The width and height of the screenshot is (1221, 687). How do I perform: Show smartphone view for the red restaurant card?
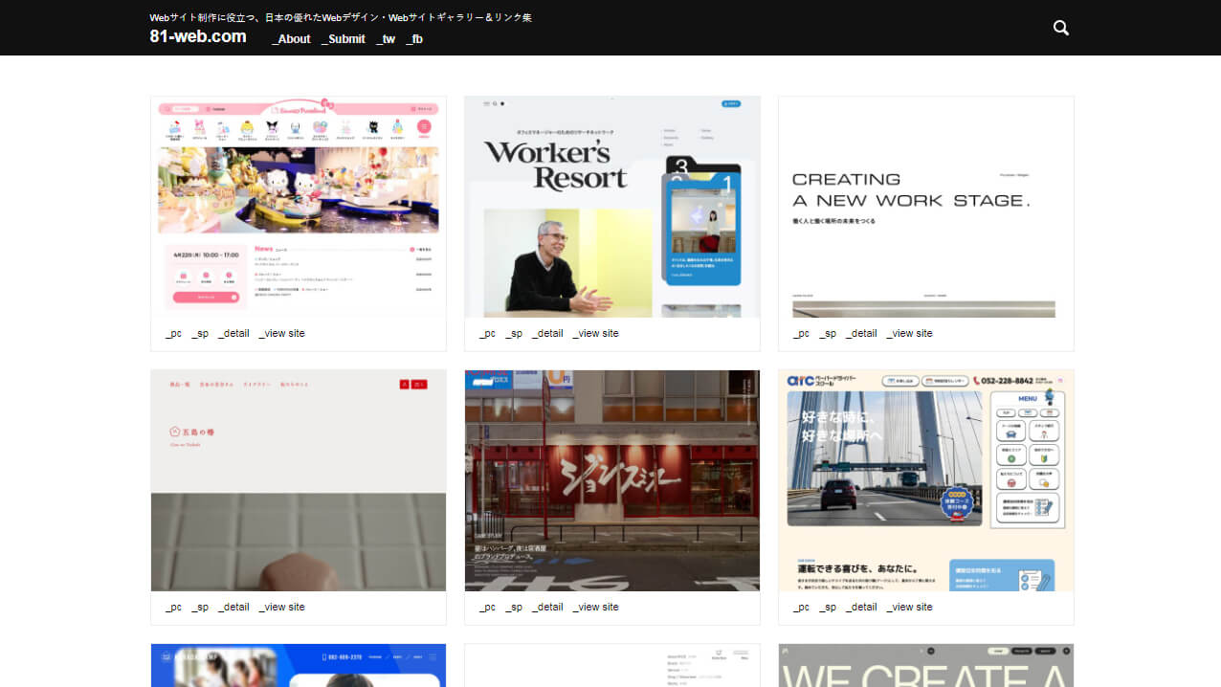(514, 607)
